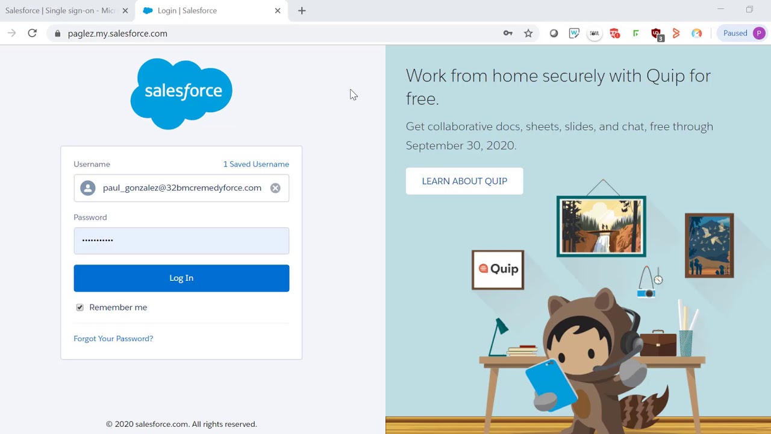The width and height of the screenshot is (771, 434).
Task: Close the Salesforce Single sign-on tab
Action: point(125,10)
